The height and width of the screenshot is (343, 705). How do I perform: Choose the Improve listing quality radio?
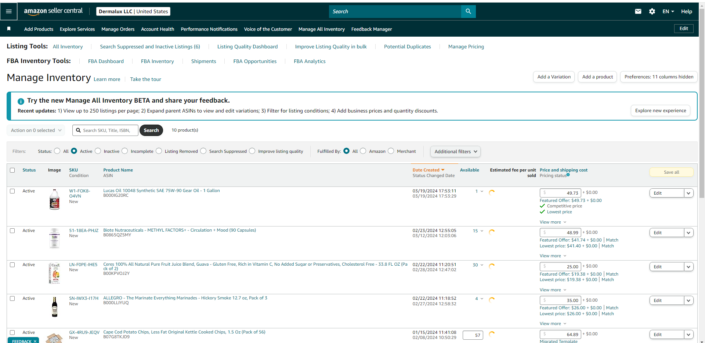[252, 151]
